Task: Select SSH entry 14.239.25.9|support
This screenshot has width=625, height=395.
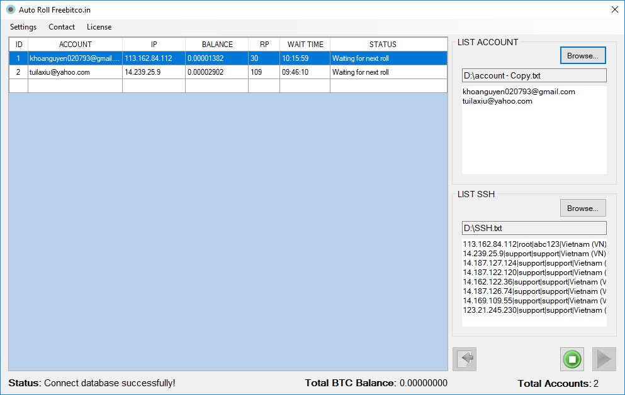Action: tap(534, 254)
